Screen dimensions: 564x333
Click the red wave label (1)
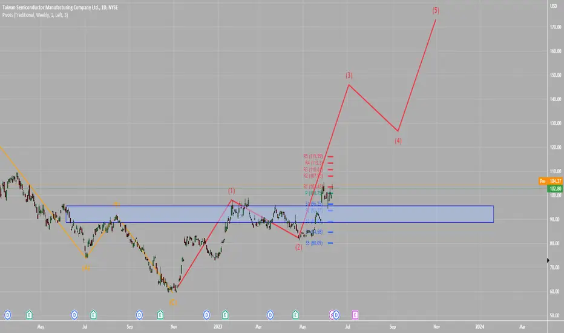pyautogui.click(x=231, y=191)
